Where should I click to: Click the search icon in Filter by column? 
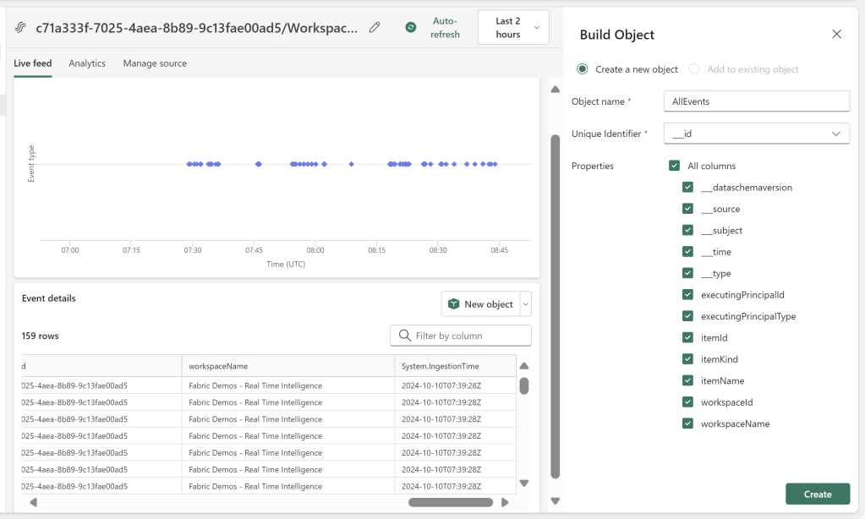[x=404, y=336]
